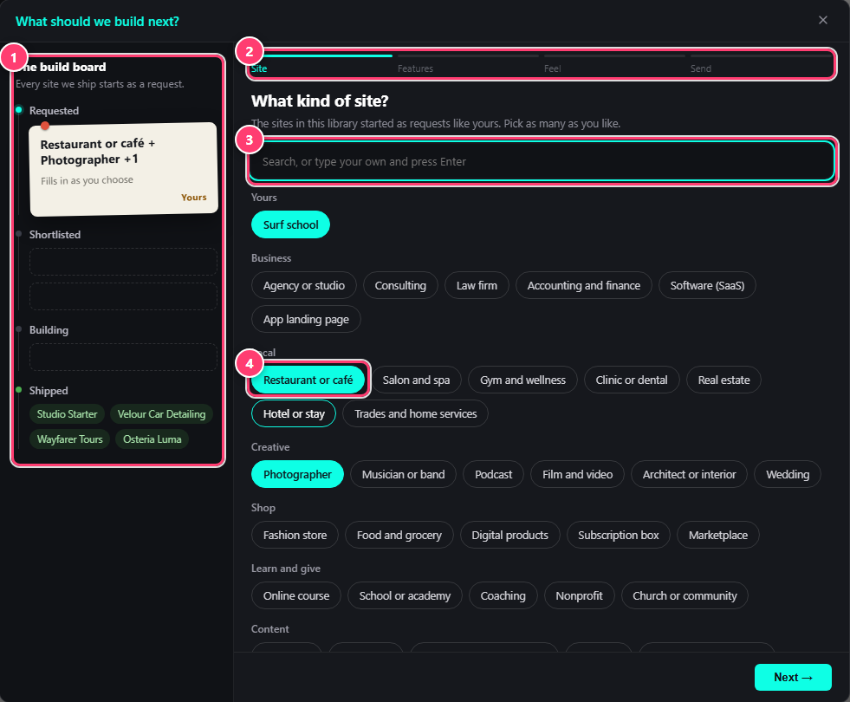Select the Online course chip
The image size is (850, 702).
(x=296, y=595)
